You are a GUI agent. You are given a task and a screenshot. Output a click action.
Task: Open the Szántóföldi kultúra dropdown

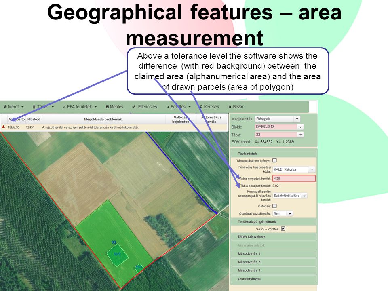[x=290, y=196]
